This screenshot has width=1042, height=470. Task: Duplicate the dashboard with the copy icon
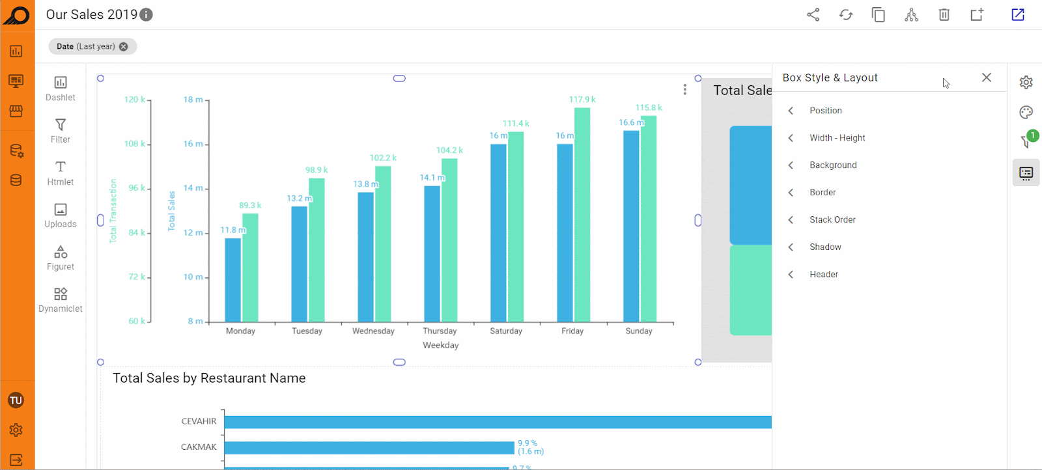tap(879, 14)
